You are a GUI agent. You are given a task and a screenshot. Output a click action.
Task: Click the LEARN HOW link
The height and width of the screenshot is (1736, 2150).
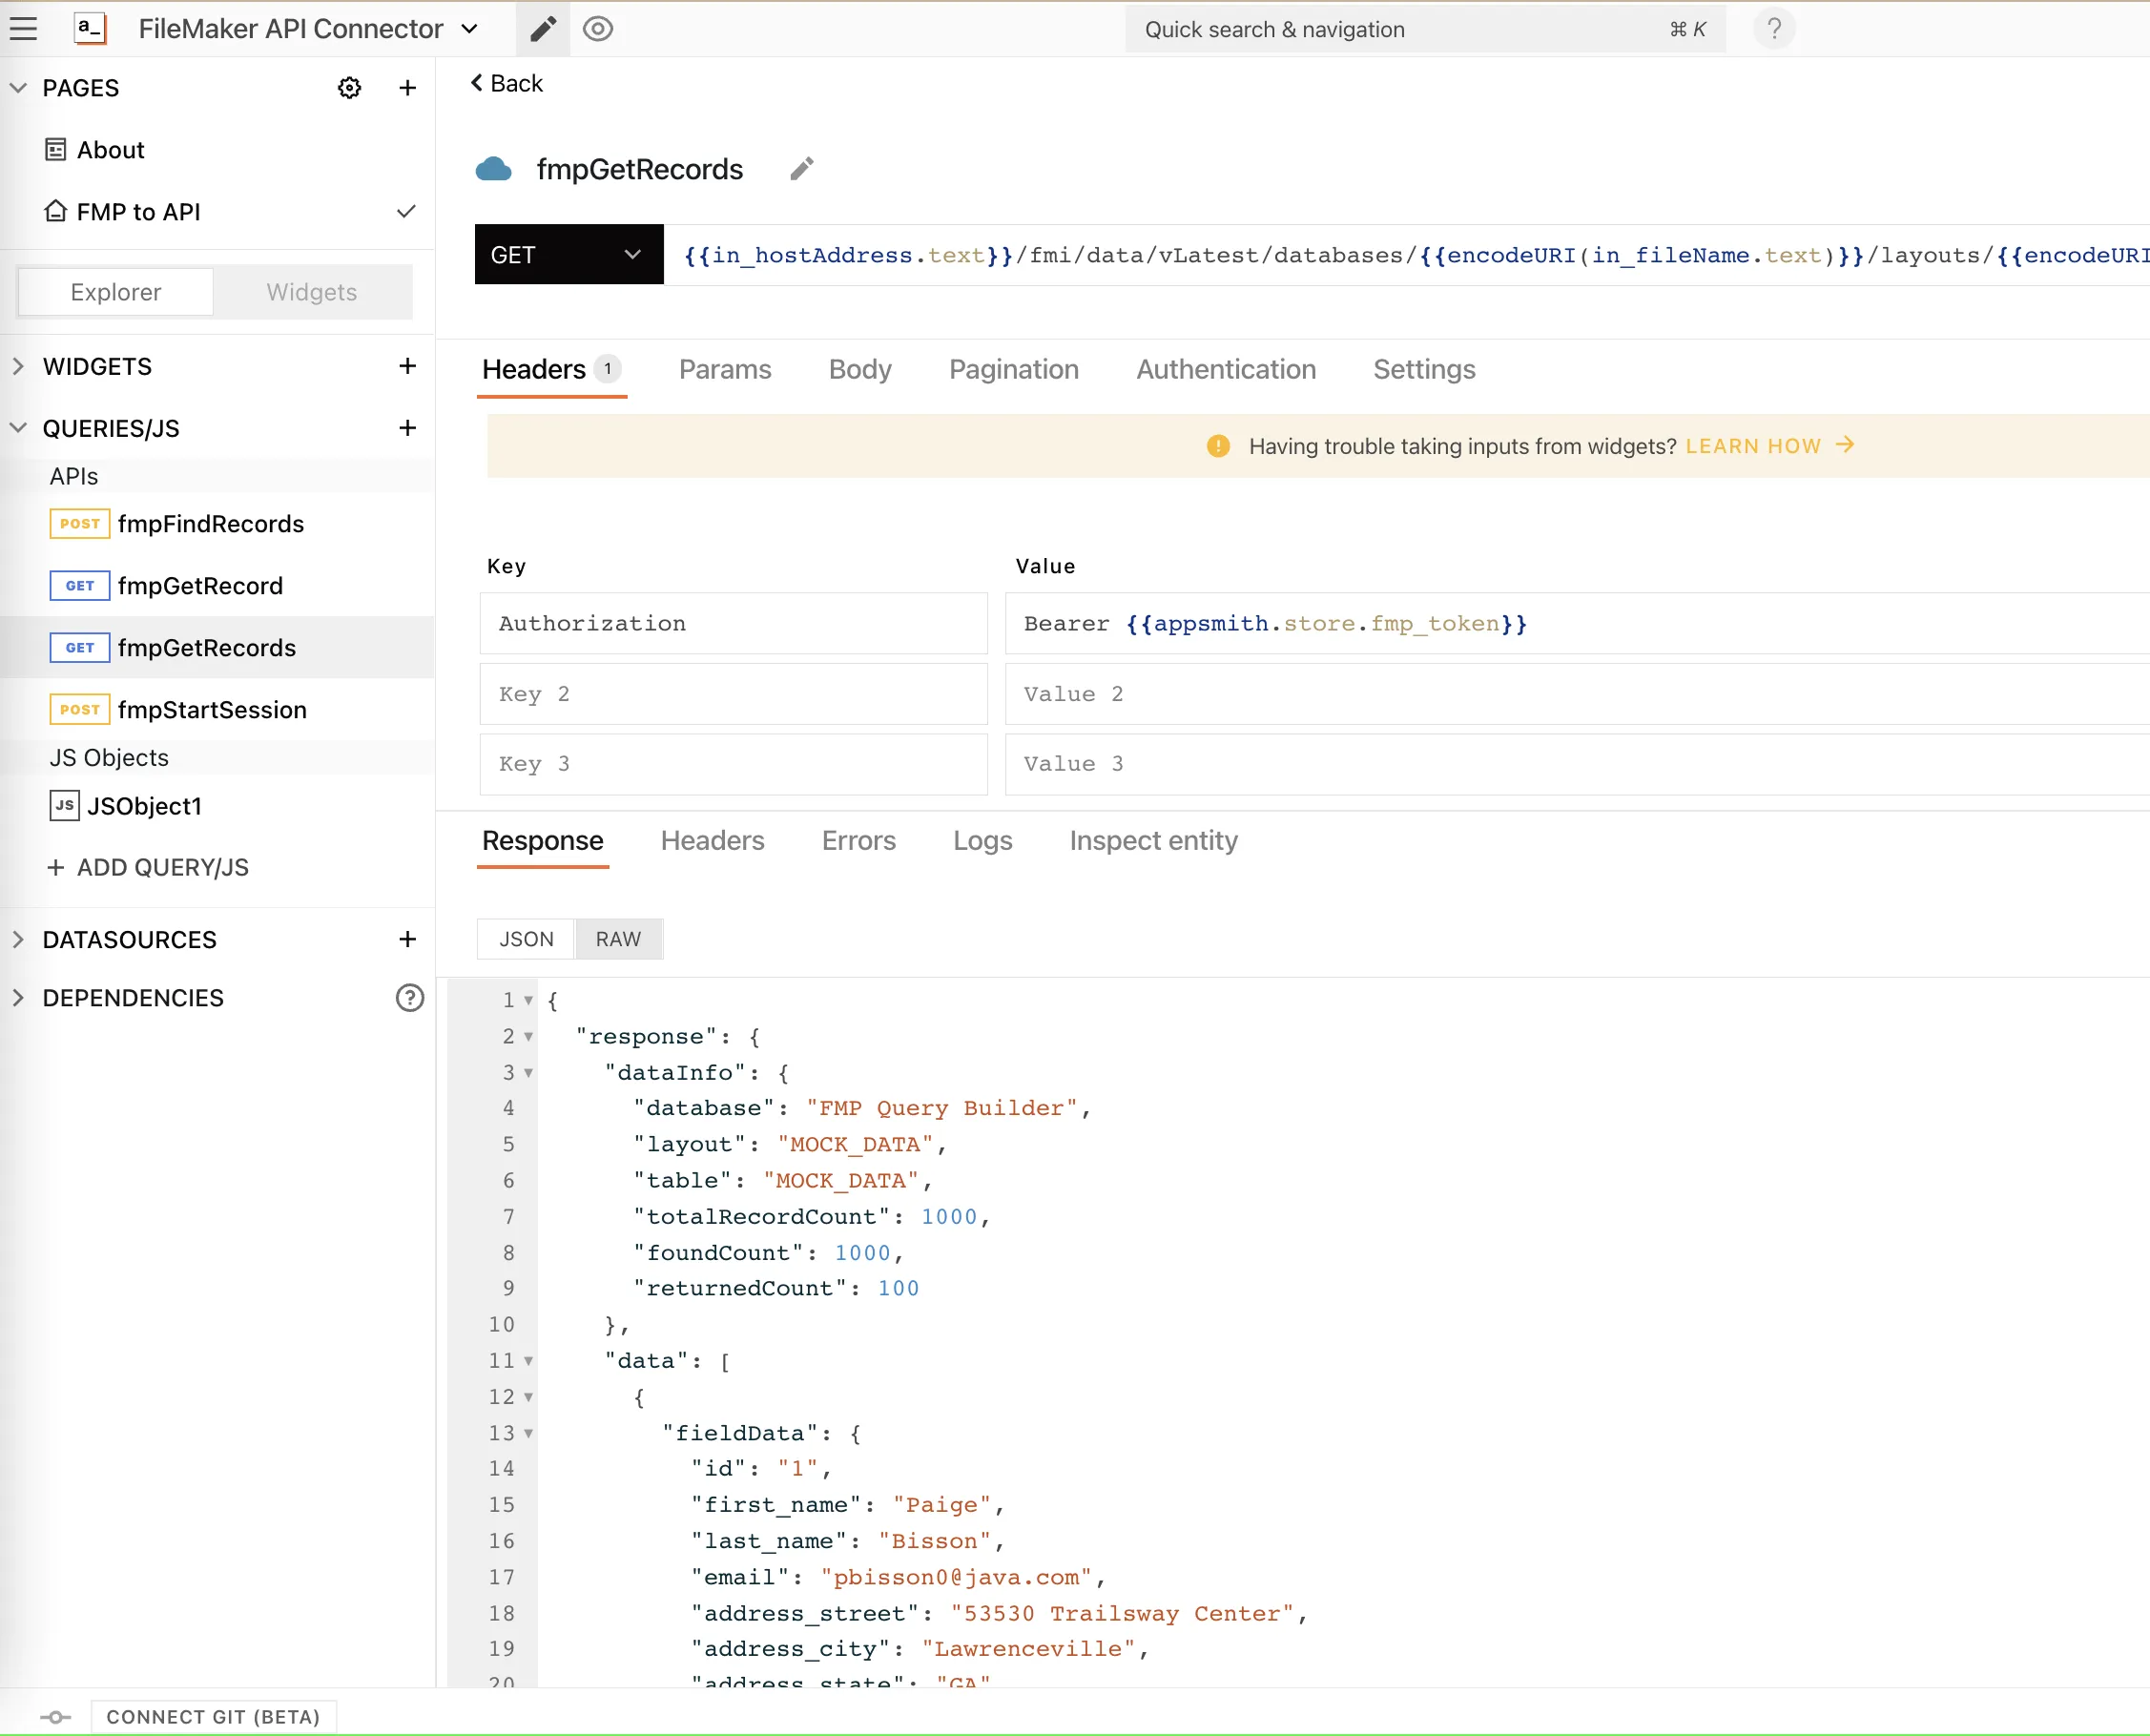1753,446
